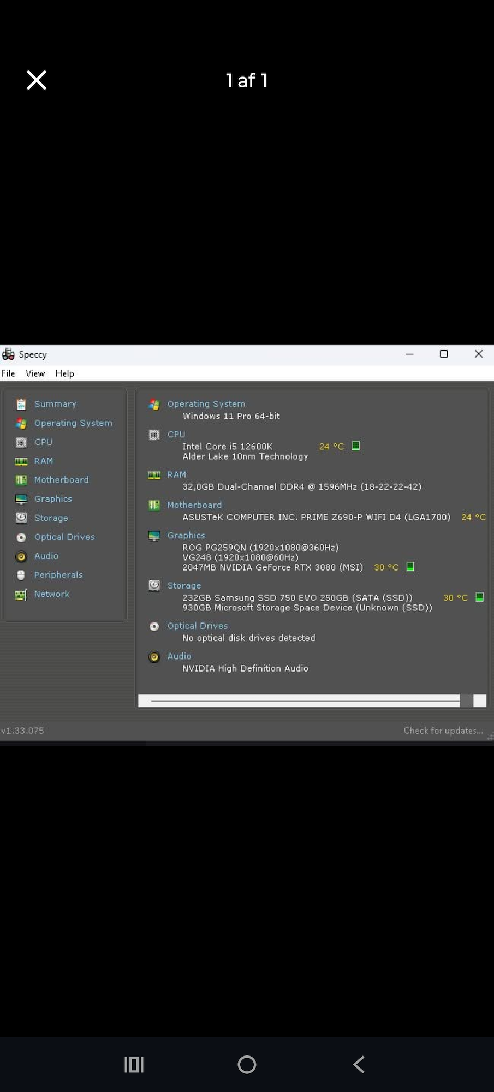Click the Storage disk icon in sidebar

click(x=21, y=518)
